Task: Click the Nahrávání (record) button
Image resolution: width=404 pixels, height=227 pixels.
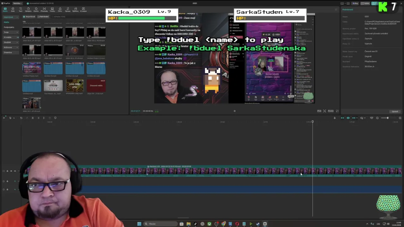Action: tap(43, 17)
